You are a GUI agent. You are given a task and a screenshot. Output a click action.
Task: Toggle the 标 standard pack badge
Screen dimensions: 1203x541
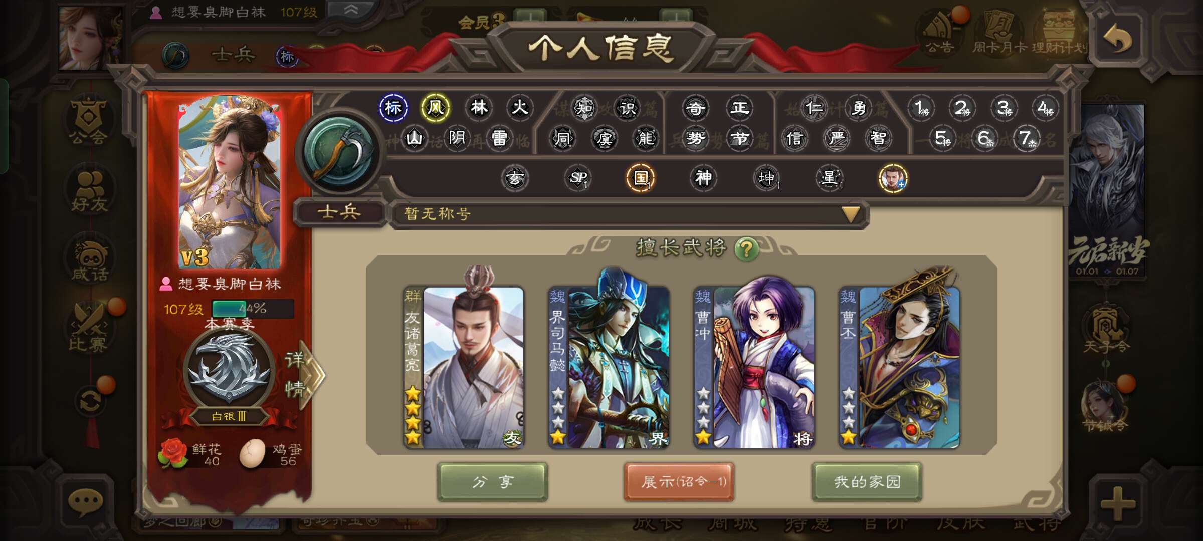click(393, 107)
